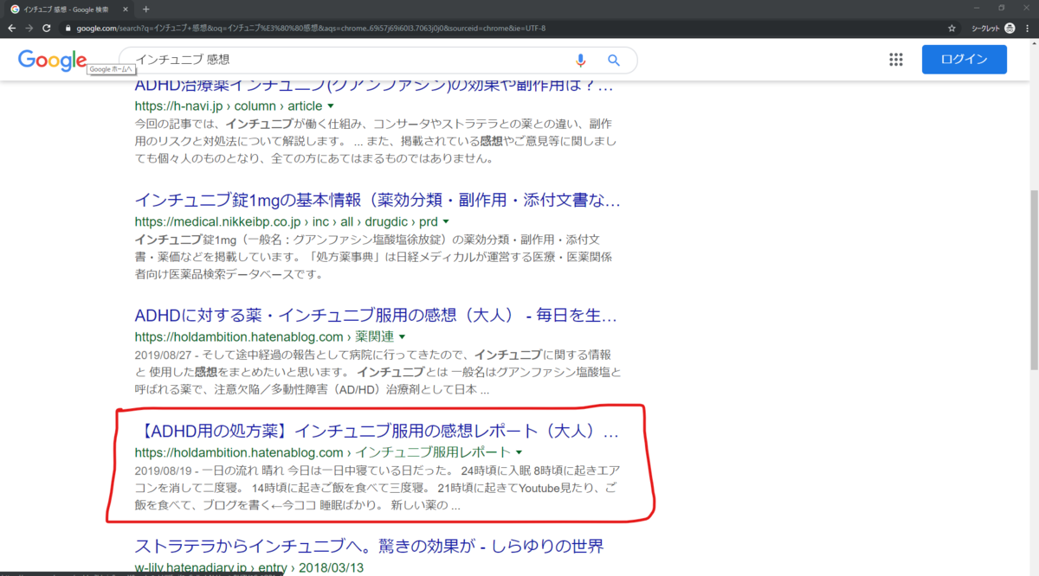Screen dimensions: 1039x576
Task: Click the medical.nikkeibp.co.jp breadcrumb URL text
Action: point(287,222)
